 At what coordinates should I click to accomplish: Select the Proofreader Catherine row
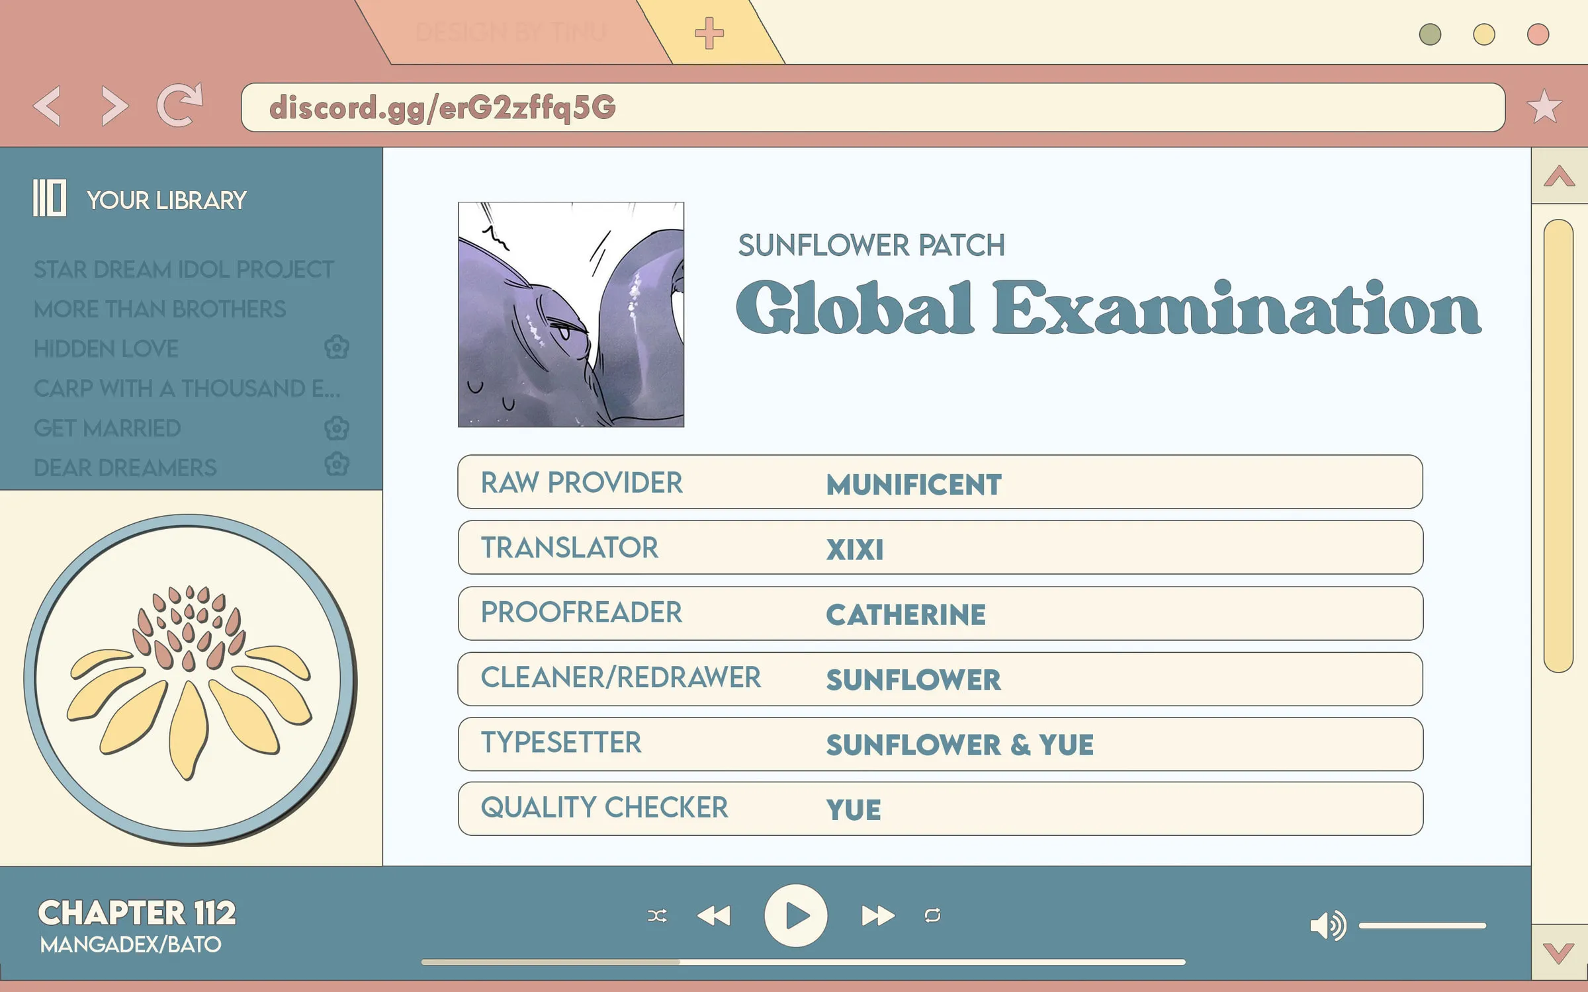coord(940,613)
